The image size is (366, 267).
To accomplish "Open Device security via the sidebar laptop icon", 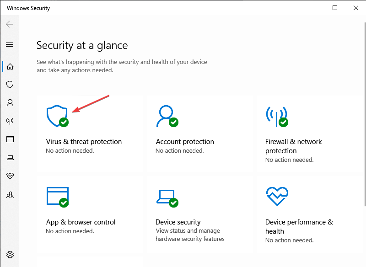I will click(10, 158).
